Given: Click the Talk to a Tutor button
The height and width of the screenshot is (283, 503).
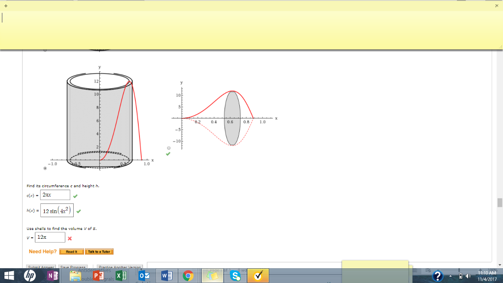Looking at the screenshot, I should pos(99,251).
